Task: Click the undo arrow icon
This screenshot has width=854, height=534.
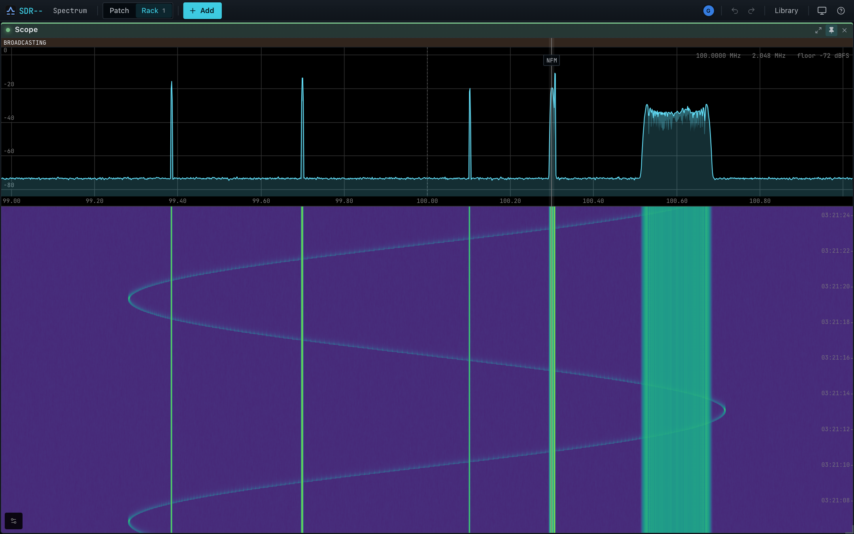Action: [x=735, y=11]
